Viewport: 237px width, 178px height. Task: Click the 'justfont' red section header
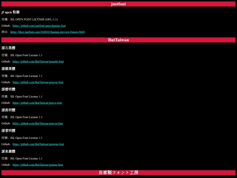pos(118,4)
